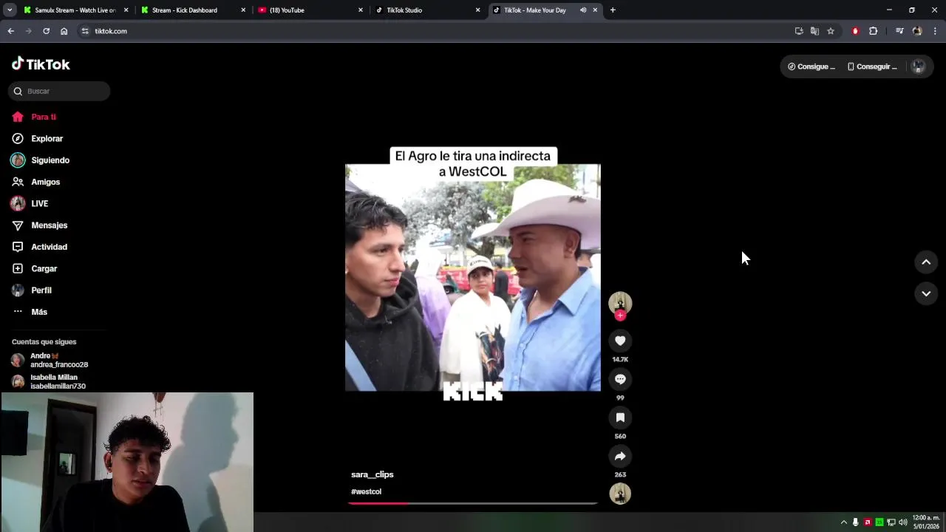Open volume control in system tray
Image resolution: width=946 pixels, height=532 pixels.
pos(902,522)
